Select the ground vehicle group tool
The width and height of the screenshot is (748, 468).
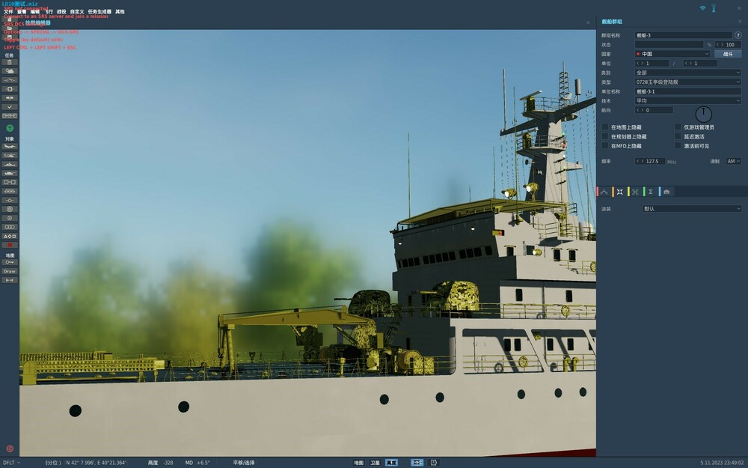(x=10, y=173)
